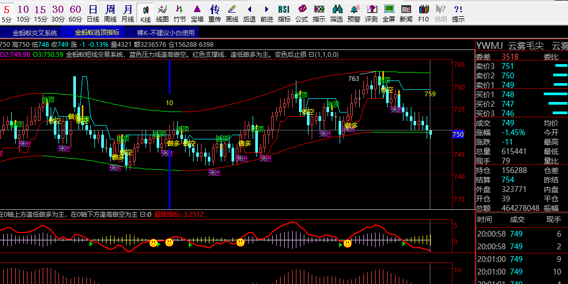Screen dimensions: 568x284
Task: Select the 竹节 bar chart icon
Action: coord(180,13)
